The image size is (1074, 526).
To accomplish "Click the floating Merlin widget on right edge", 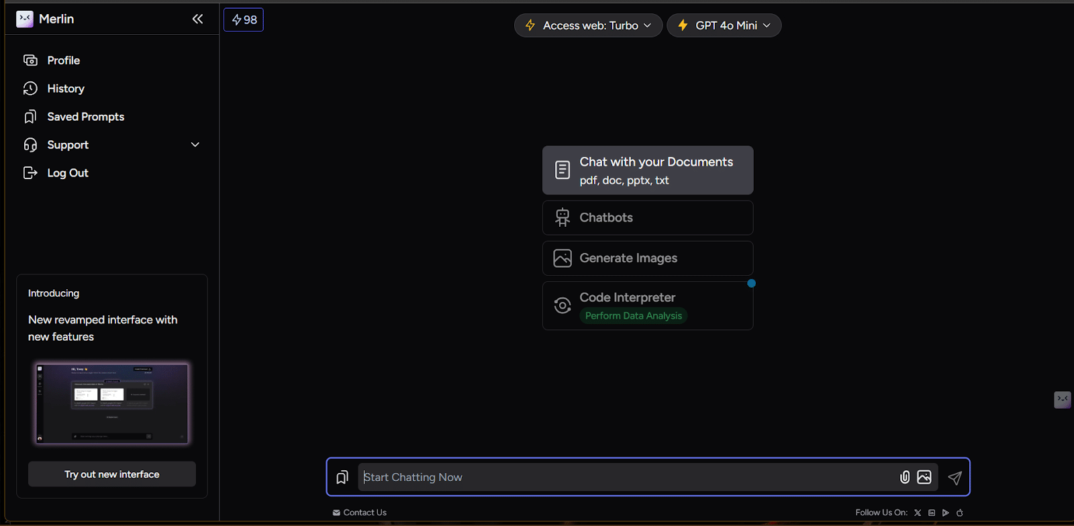I will pyautogui.click(x=1063, y=400).
